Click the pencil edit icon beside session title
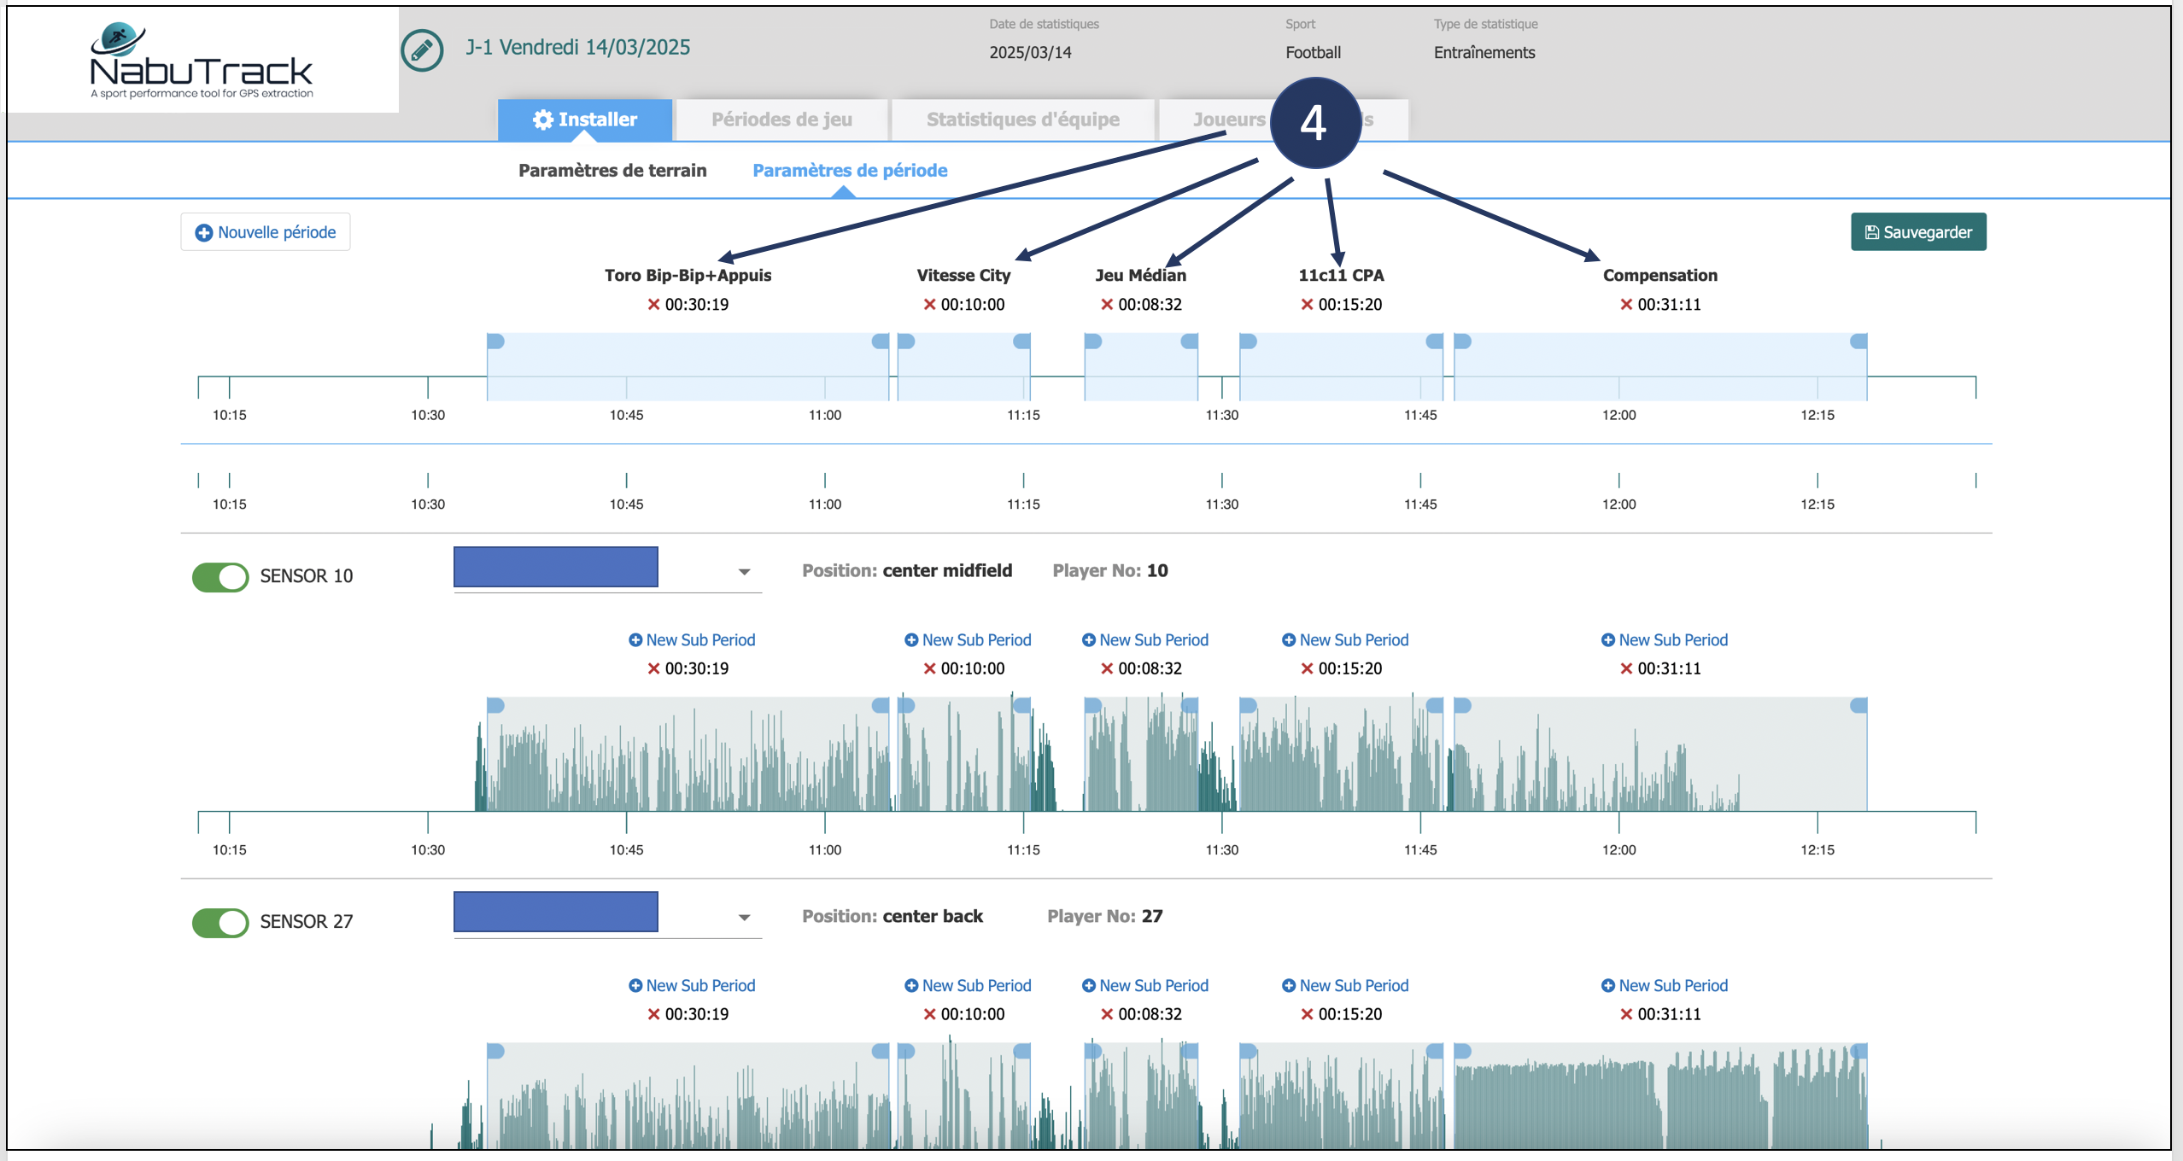 point(422,50)
